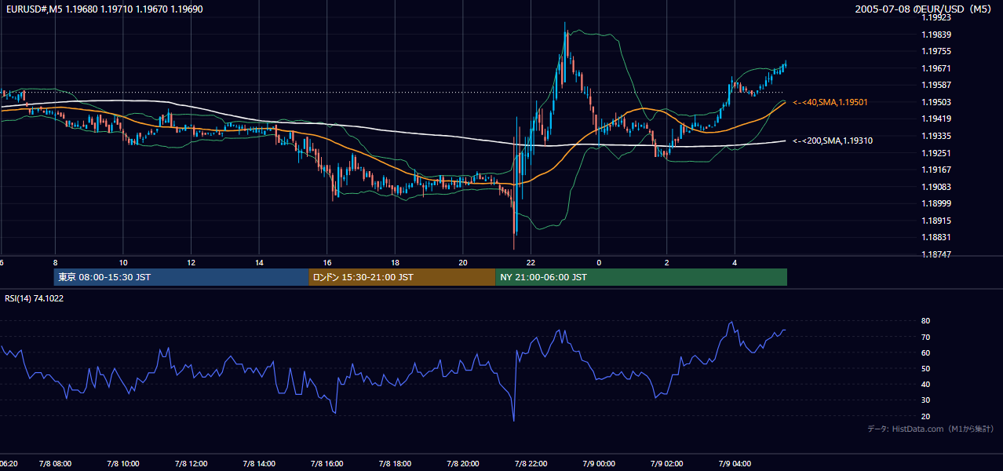Click hour marker 22 under the price chart
The height and width of the screenshot is (471, 1003).
(x=531, y=262)
